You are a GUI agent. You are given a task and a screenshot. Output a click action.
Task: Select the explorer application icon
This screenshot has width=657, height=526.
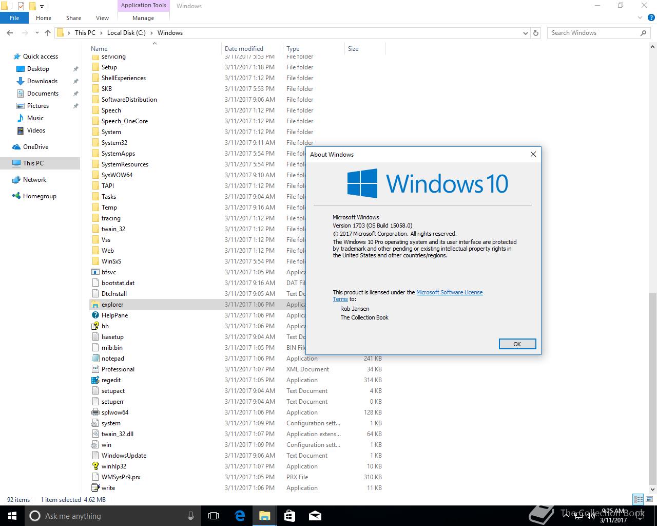95,305
